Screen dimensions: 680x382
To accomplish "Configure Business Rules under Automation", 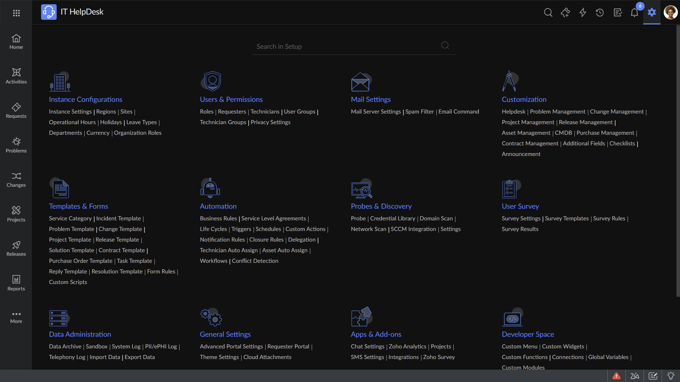I will [218, 218].
